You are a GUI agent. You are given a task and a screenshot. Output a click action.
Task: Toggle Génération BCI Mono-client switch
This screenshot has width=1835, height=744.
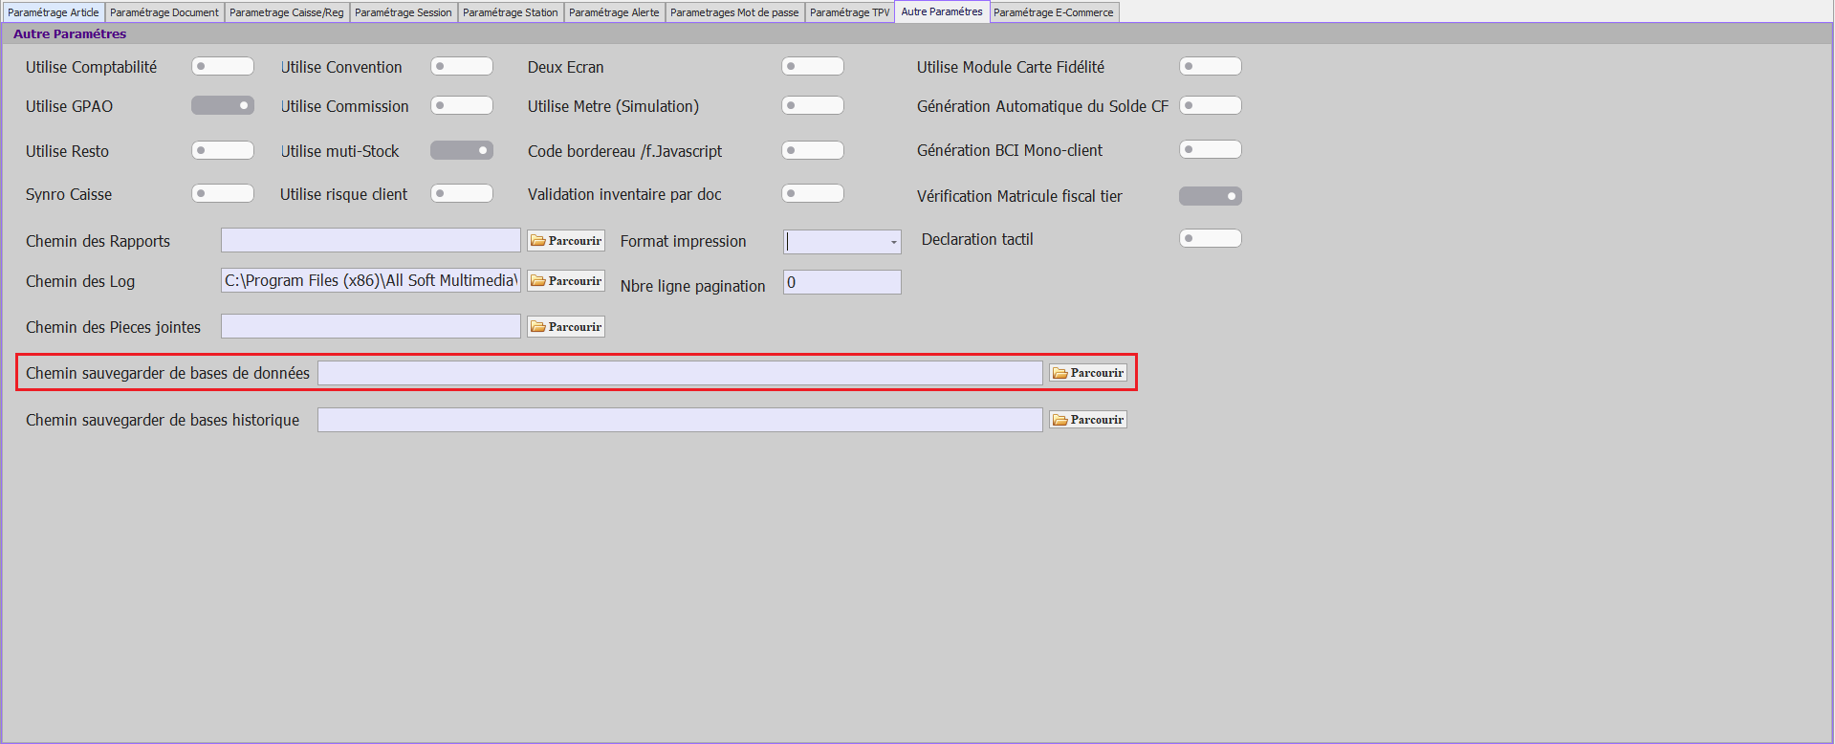point(1211,150)
